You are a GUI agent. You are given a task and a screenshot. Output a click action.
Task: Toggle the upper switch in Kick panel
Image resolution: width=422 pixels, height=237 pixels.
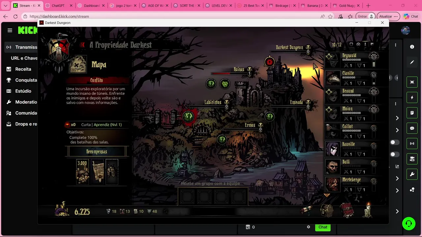pyautogui.click(x=395, y=142)
